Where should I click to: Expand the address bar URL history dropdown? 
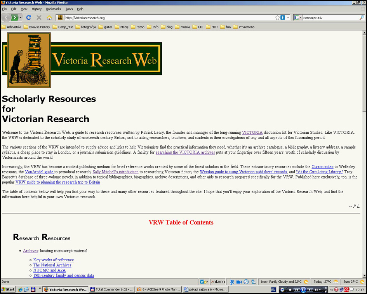tap(288, 17)
